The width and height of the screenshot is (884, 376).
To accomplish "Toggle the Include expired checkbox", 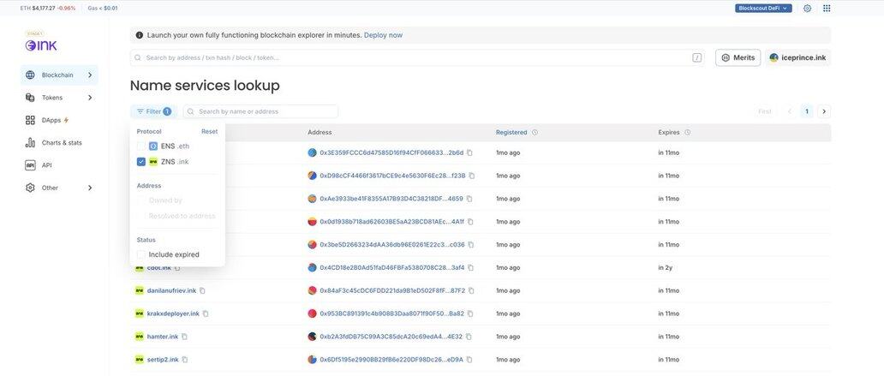I will [141, 254].
